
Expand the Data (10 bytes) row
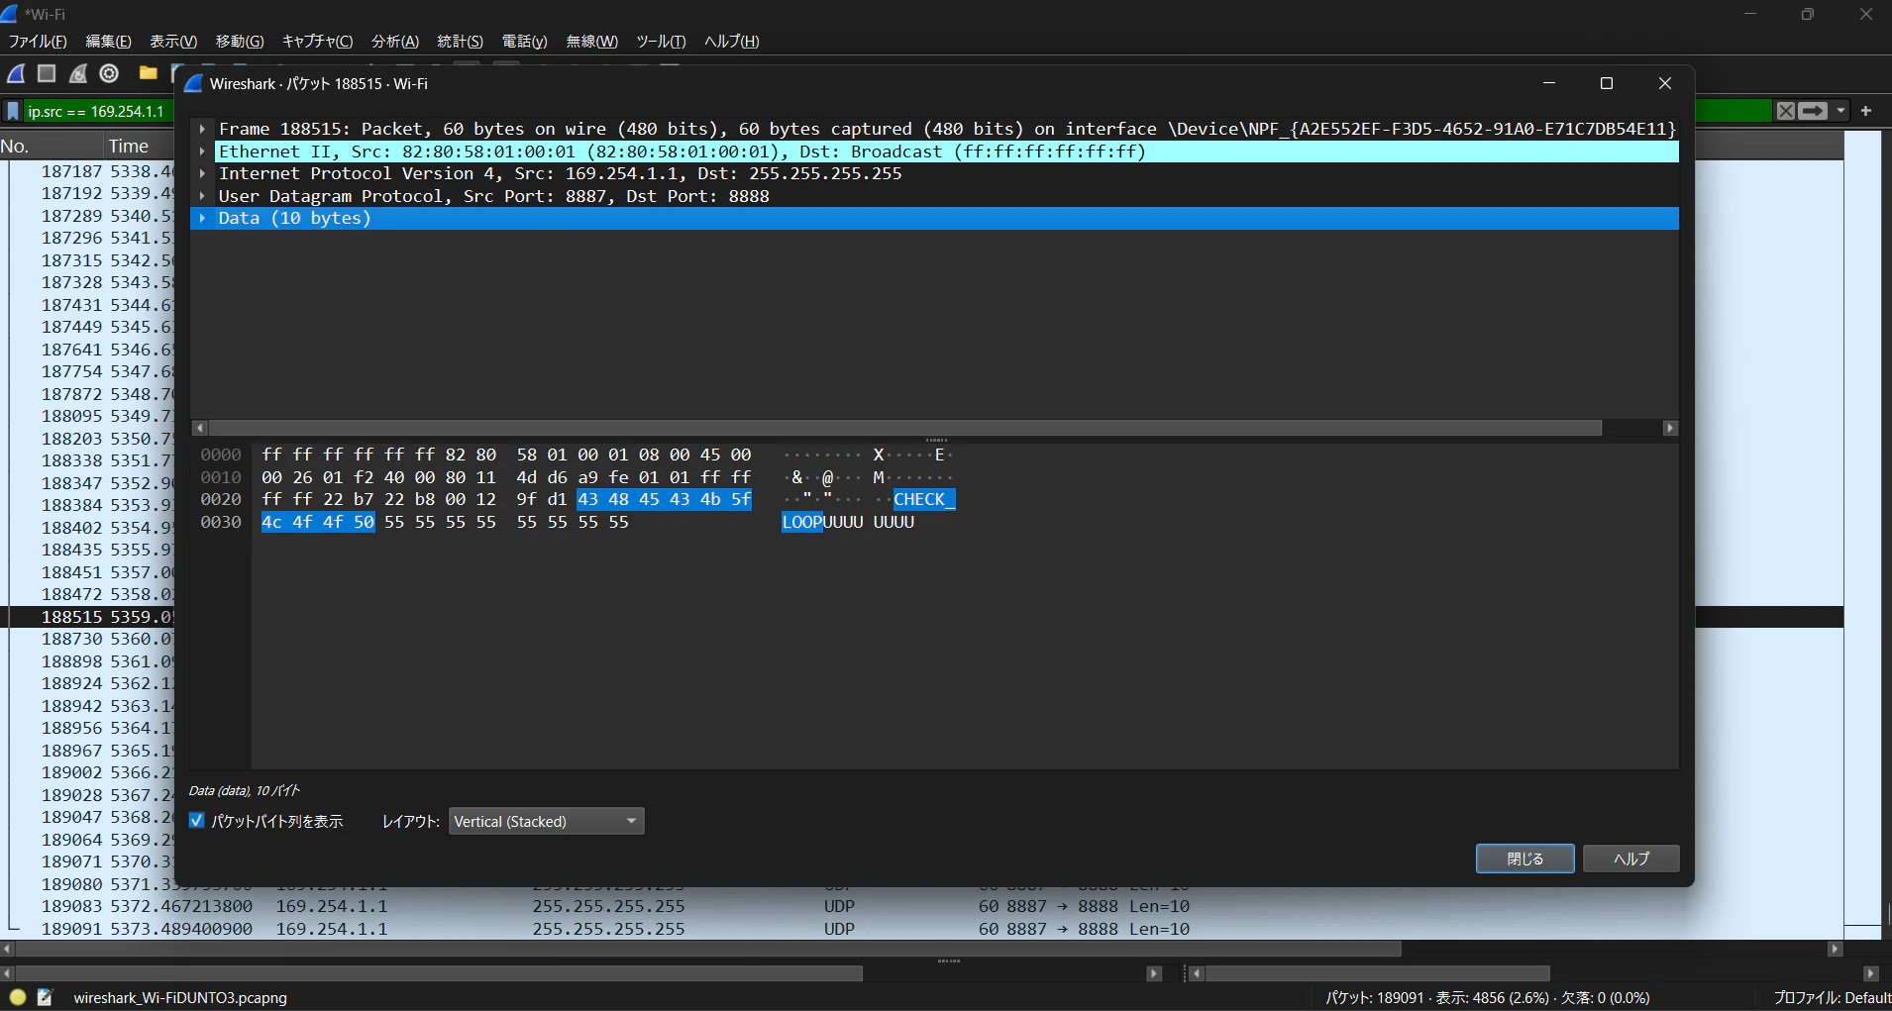click(x=202, y=218)
